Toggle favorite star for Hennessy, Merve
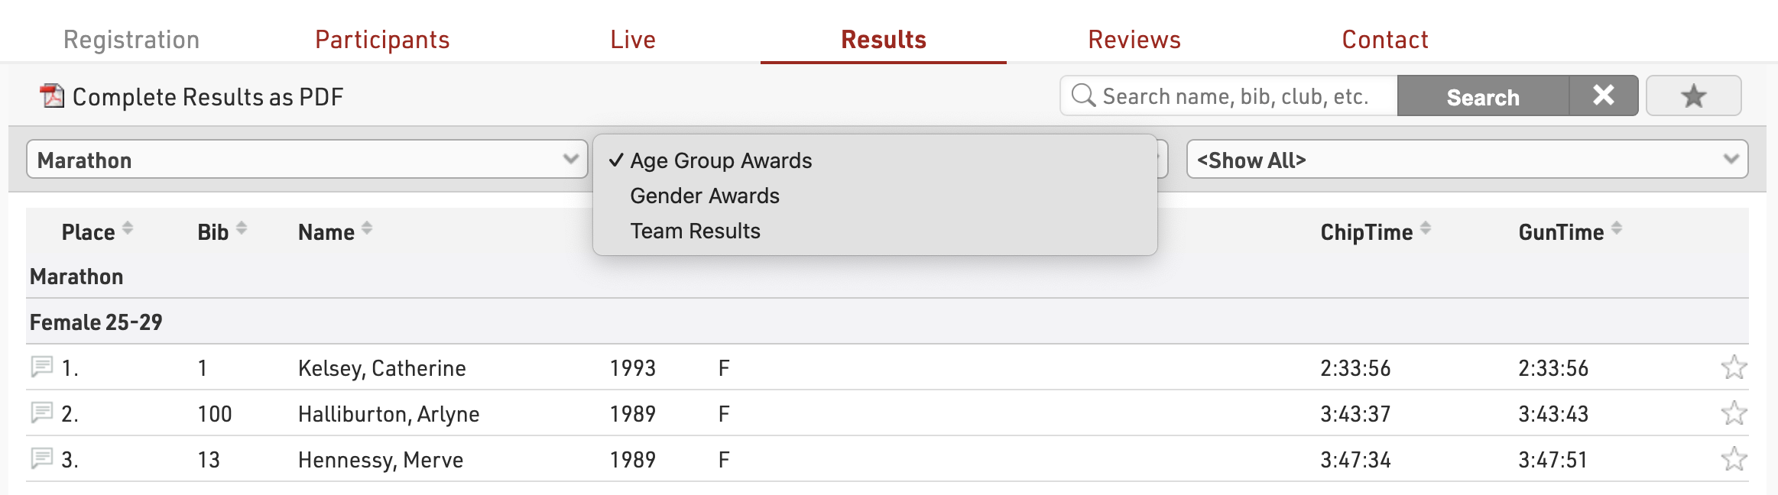 pos(1734,459)
